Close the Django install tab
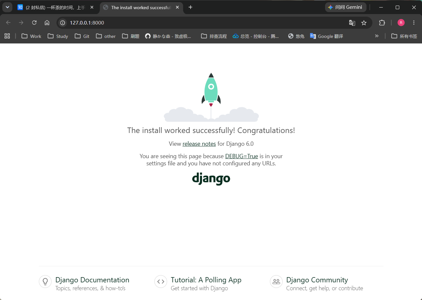The width and height of the screenshot is (422, 300). [177, 7]
